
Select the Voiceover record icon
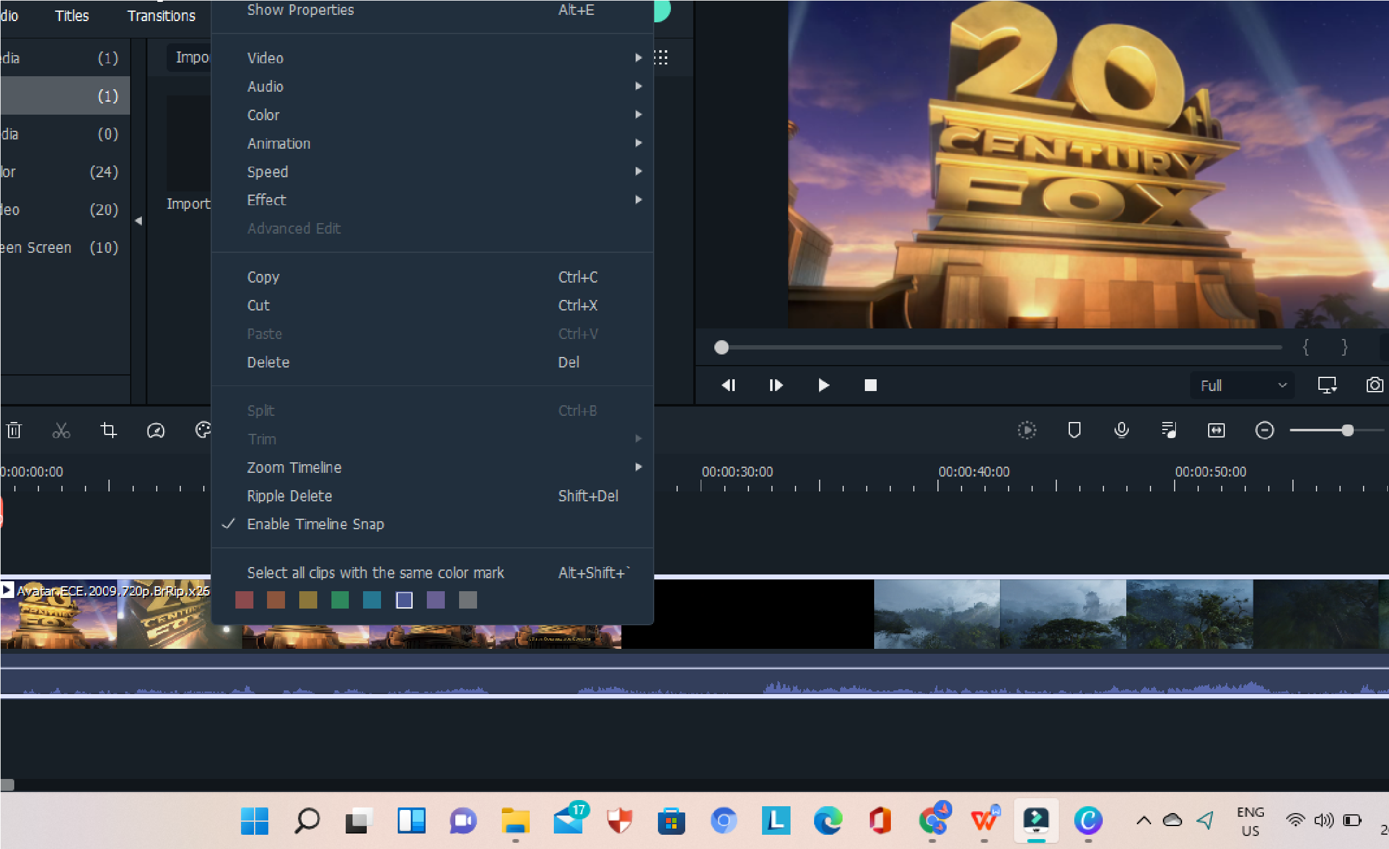pyautogui.click(x=1122, y=431)
